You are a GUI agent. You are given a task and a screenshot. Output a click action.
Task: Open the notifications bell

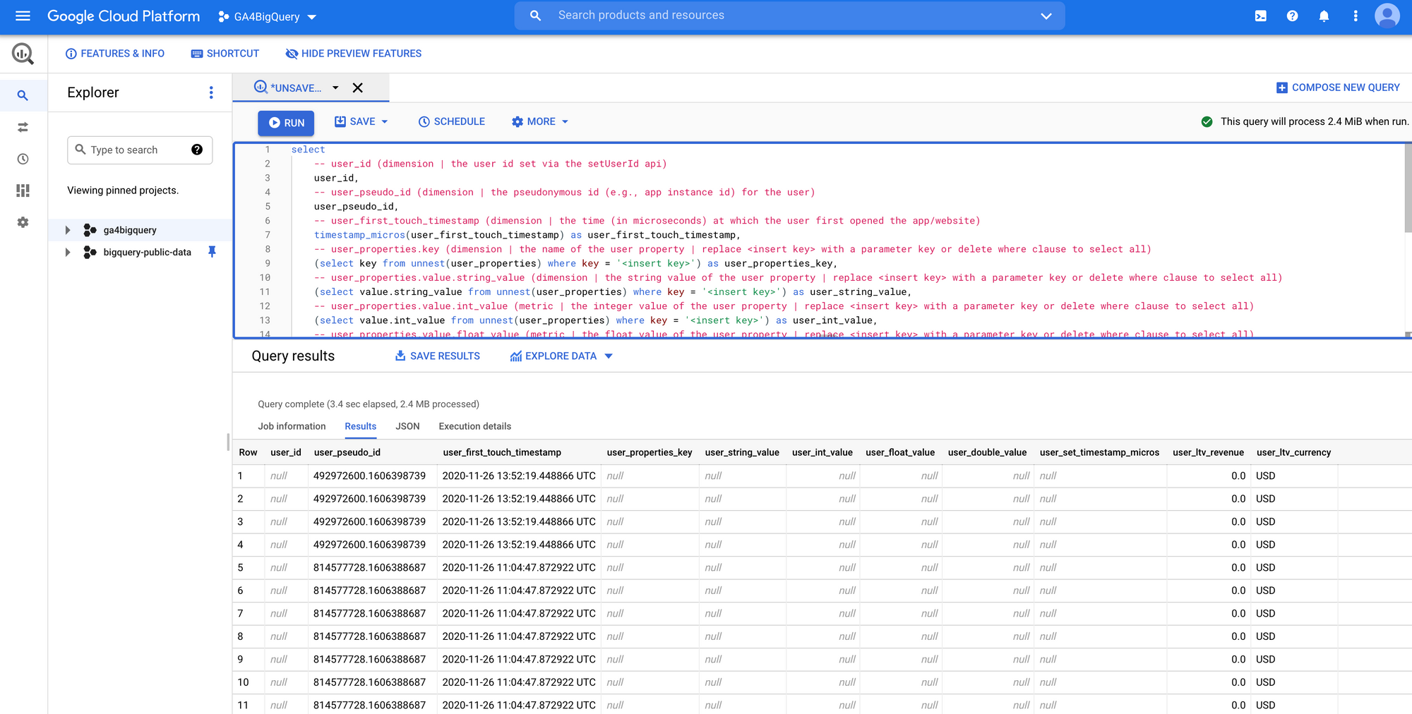[1324, 16]
